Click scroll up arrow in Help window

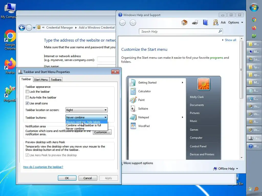click(x=242, y=39)
